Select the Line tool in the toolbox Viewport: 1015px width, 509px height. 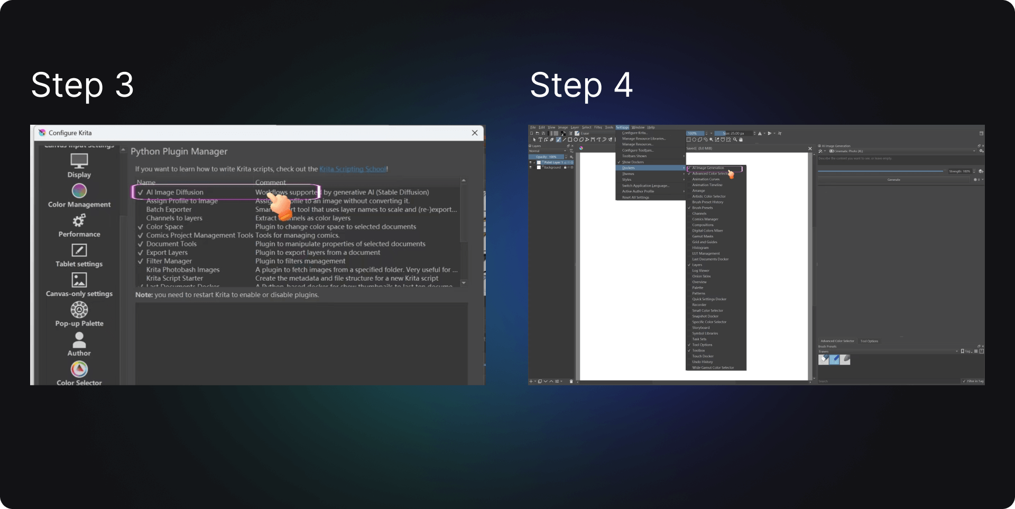coord(564,140)
